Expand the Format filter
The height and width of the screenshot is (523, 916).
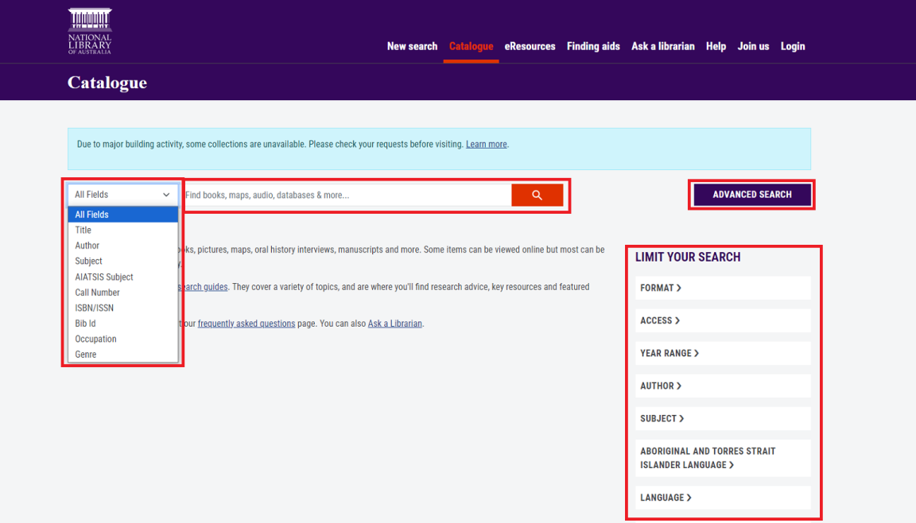(x=723, y=288)
